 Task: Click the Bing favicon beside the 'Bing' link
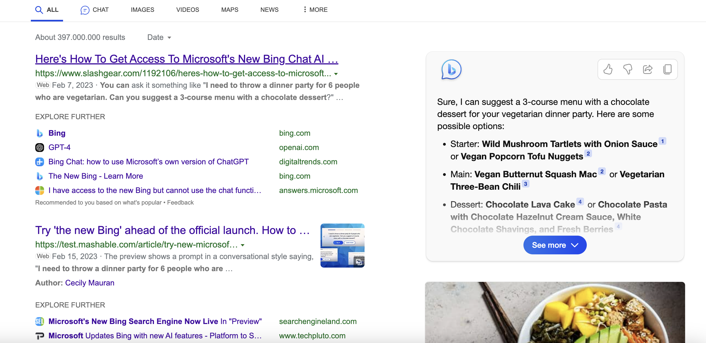(40, 133)
